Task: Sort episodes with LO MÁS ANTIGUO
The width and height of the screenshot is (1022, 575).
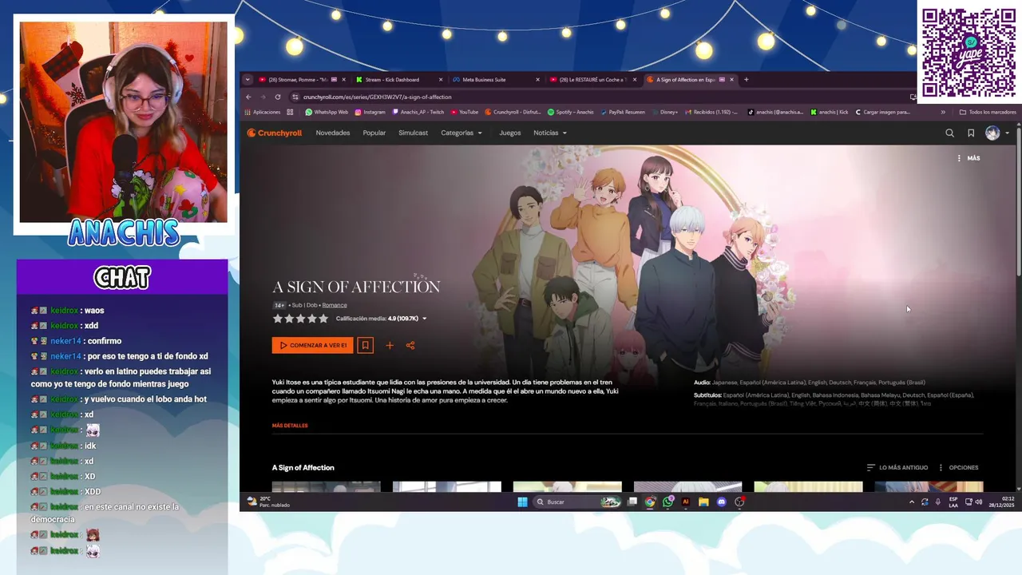Action: (x=897, y=468)
